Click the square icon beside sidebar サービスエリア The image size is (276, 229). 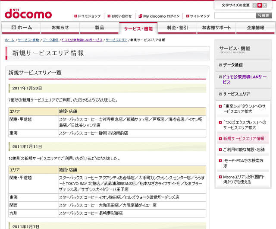[x=220, y=94]
